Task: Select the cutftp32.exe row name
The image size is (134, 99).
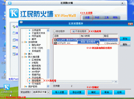Action: 64,43
